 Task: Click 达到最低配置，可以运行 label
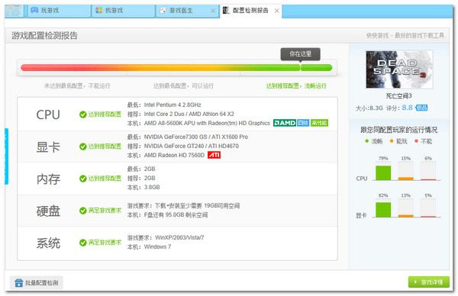tap(183, 85)
